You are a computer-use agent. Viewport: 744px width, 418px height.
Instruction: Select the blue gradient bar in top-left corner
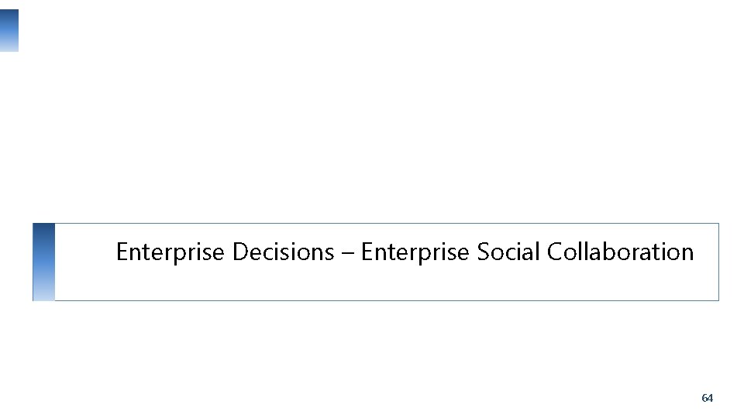9,30
